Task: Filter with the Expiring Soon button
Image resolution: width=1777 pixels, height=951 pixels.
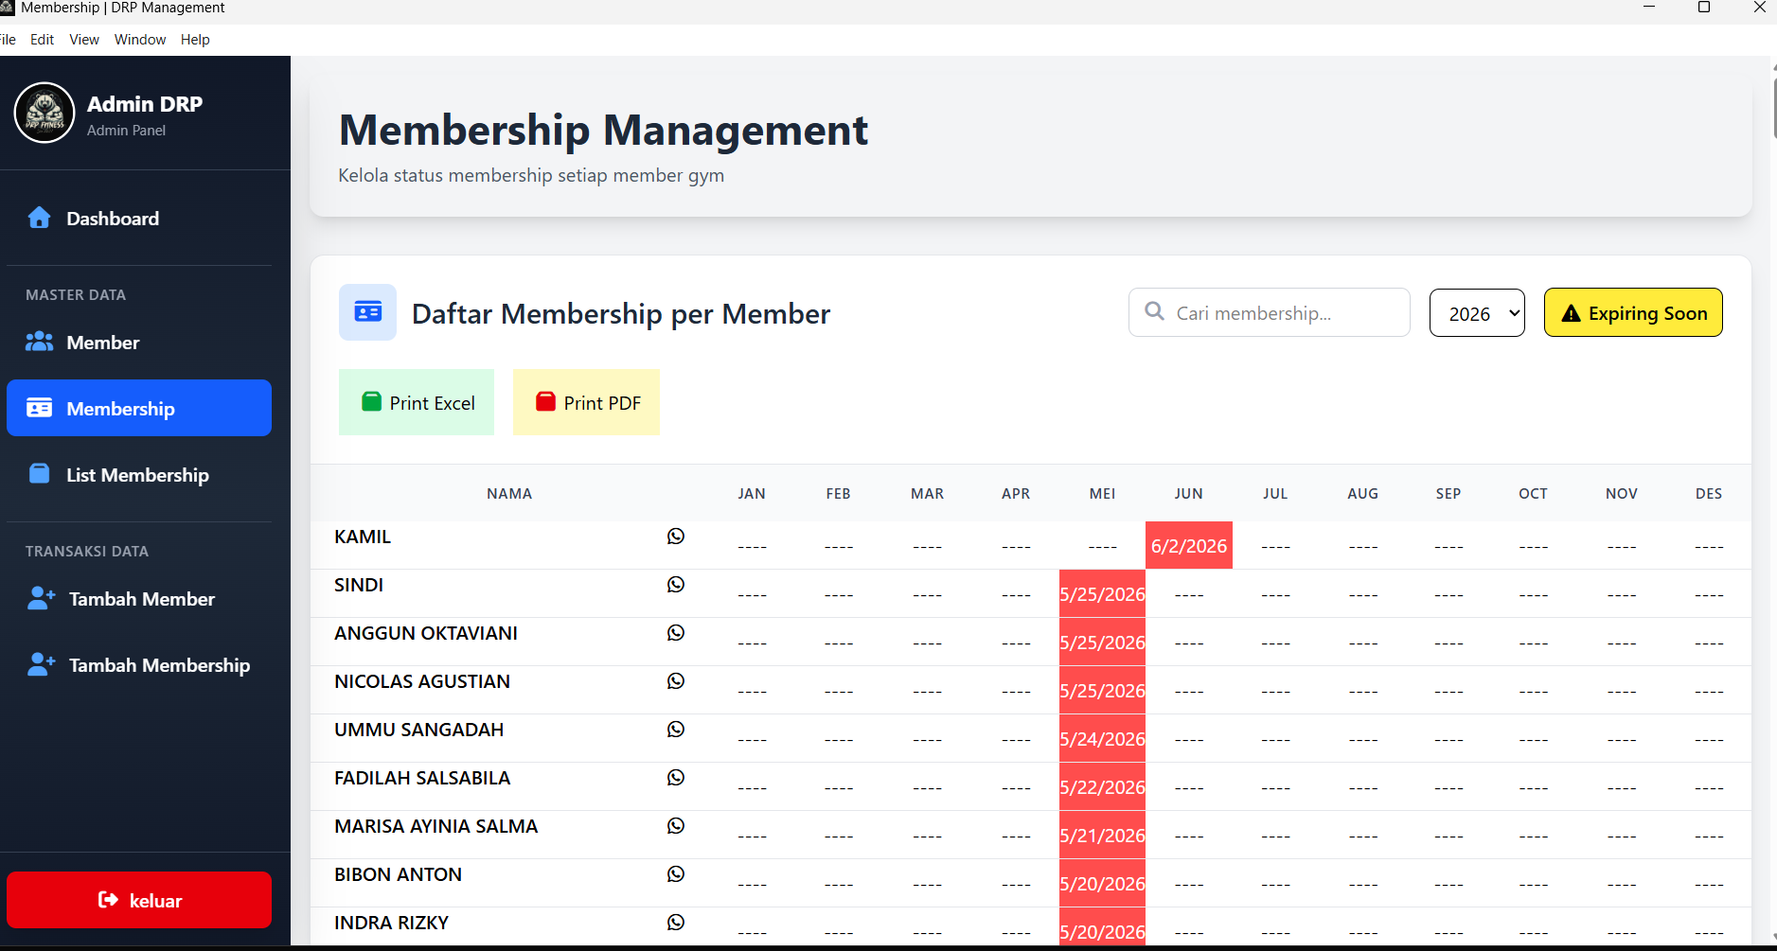Action: pyautogui.click(x=1633, y=312)
